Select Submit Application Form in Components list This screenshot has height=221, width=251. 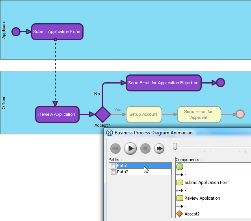coord(207,182)
